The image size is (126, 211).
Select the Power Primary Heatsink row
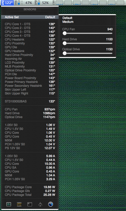click(30, 82)
